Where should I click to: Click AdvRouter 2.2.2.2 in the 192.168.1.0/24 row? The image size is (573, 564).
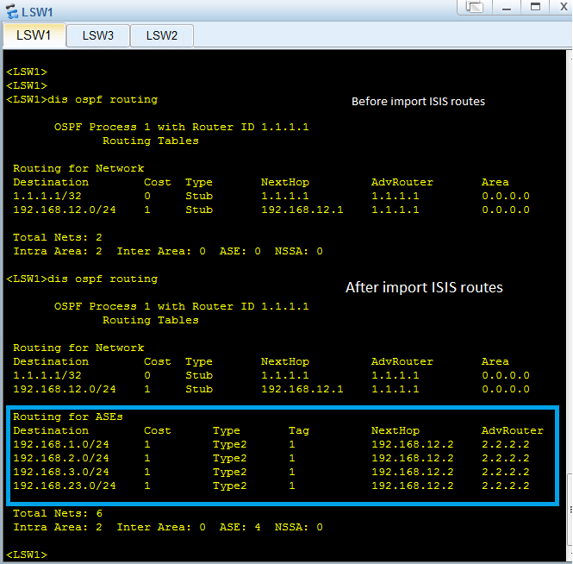point(506,444)
